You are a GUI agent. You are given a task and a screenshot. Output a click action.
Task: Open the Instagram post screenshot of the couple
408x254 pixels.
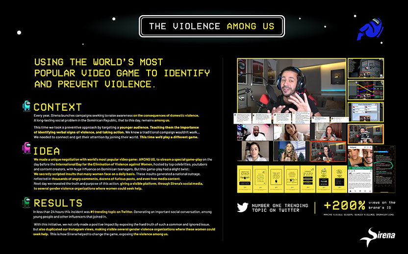coord(360,169)
